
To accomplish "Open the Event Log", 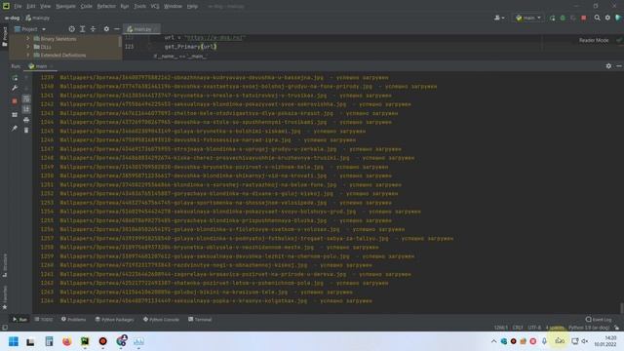I will (x=599, y=319).
